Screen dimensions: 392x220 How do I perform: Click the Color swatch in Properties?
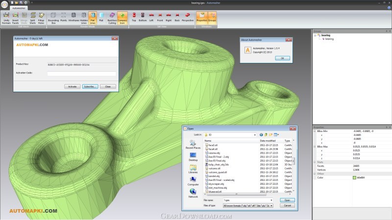(x=354, y=177)
